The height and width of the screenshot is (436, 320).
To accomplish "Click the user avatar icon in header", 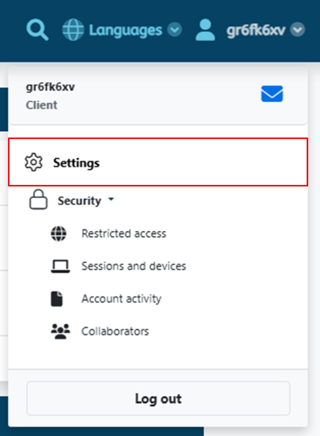I will coord(205,30).
